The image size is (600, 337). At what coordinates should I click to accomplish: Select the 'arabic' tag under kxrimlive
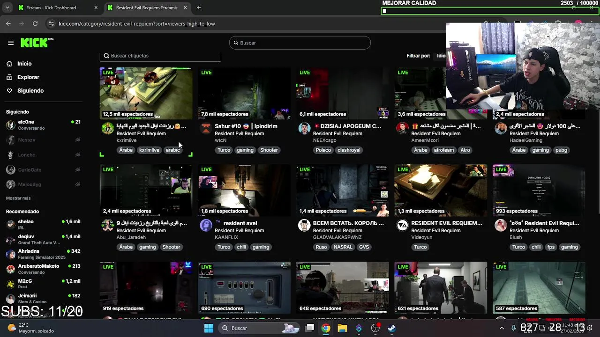coord(172,150)
